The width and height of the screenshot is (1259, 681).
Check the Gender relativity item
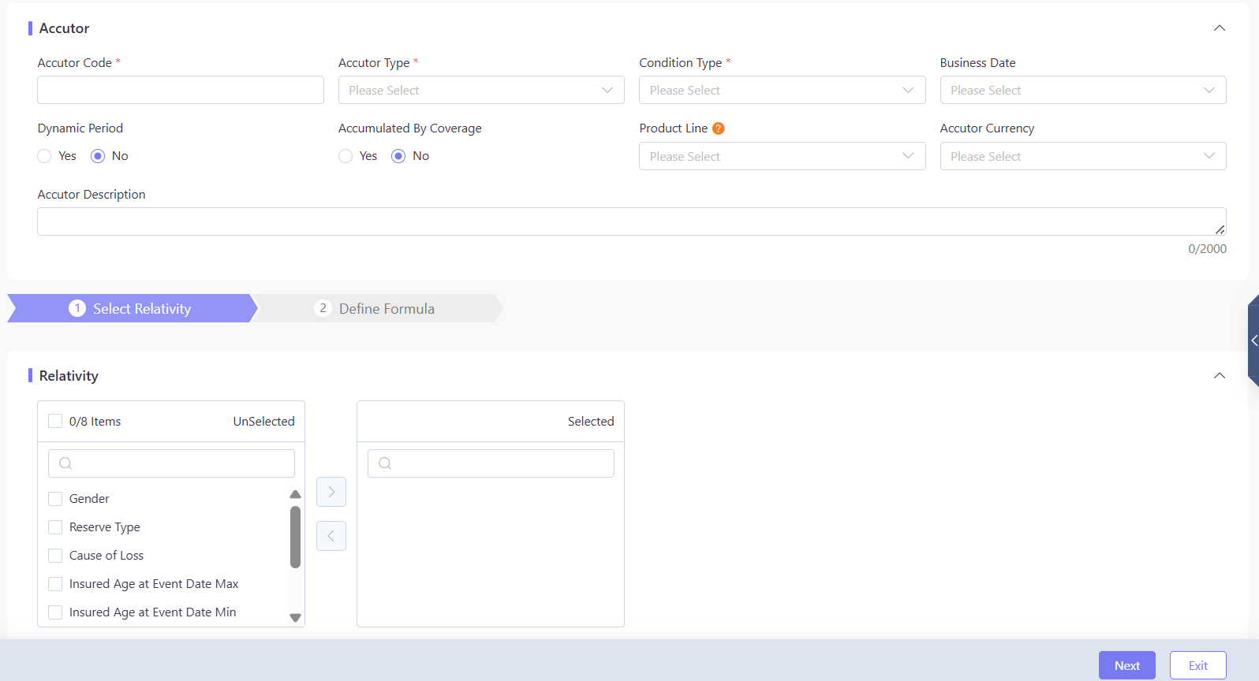(x=55, y=499)
